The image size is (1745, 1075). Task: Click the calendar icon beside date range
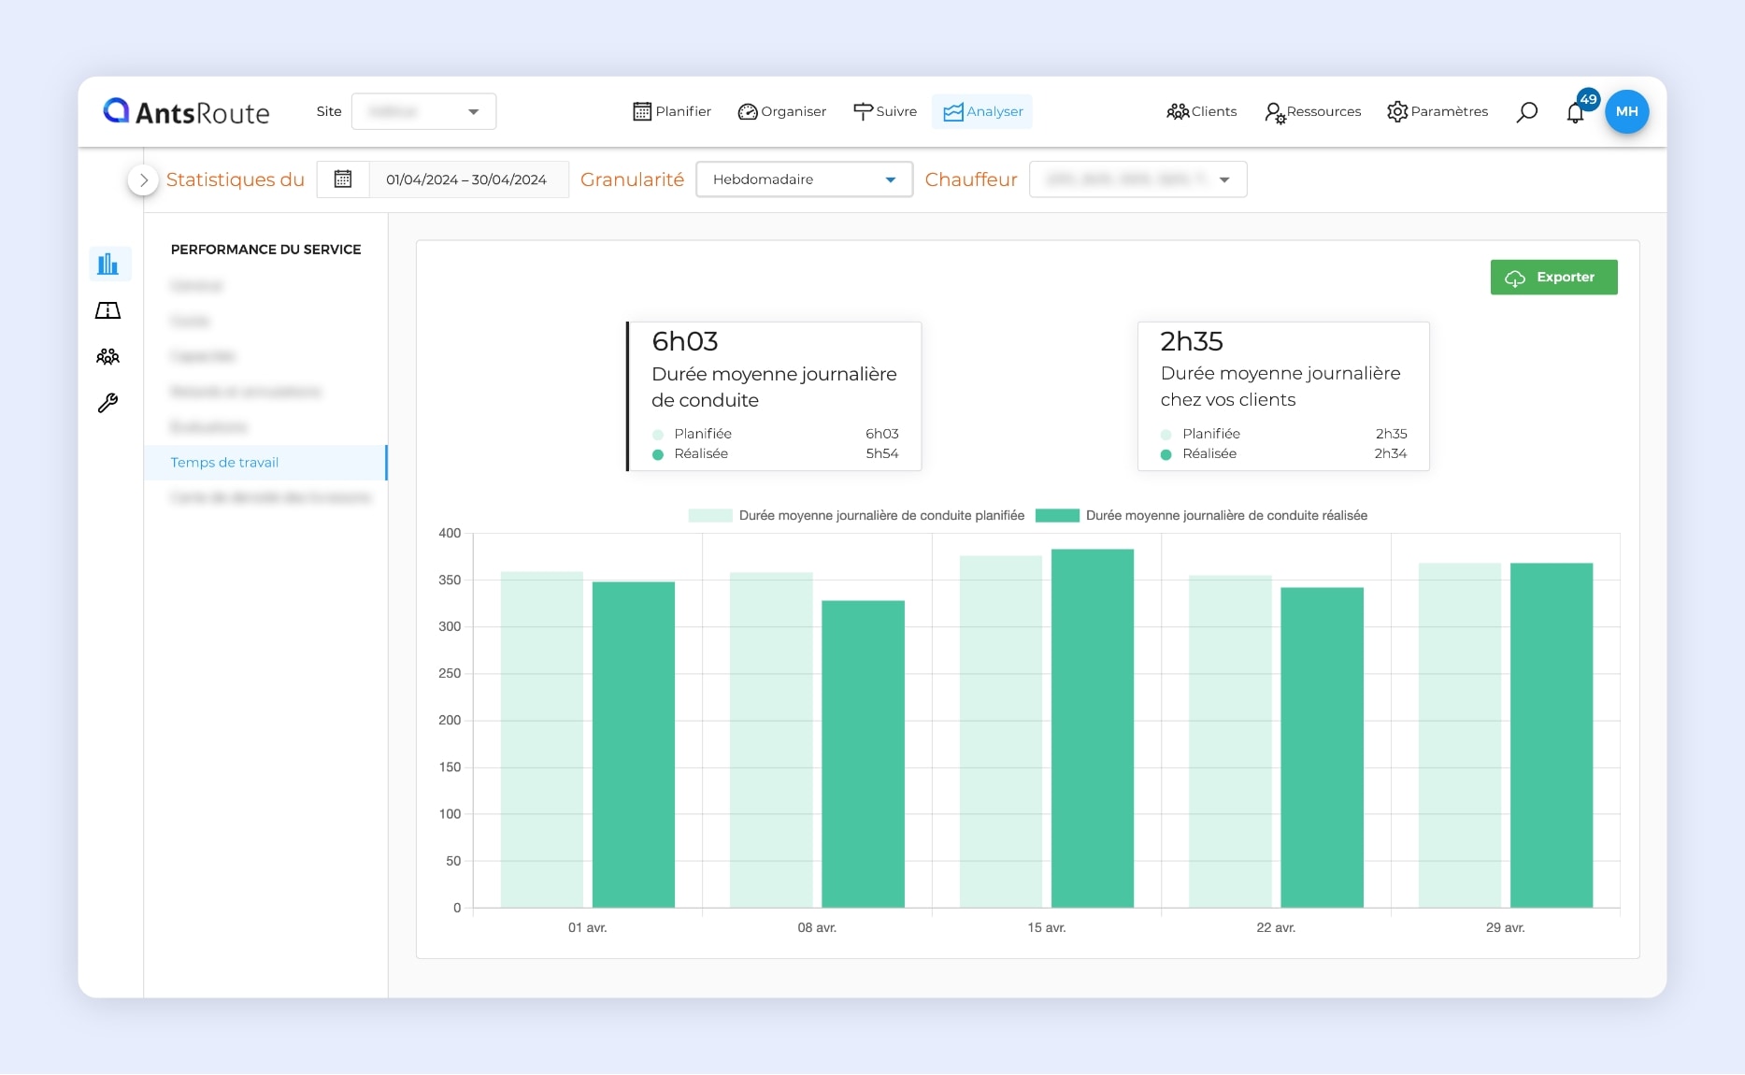pyautogui.click(x=343, y=179)
